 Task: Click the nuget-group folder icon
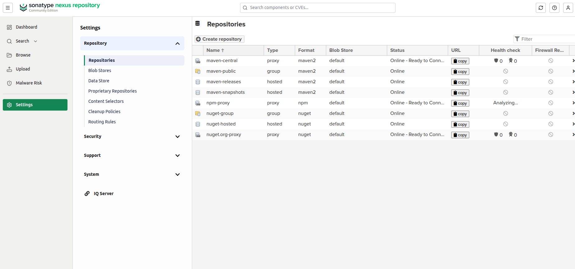point(198,114)
